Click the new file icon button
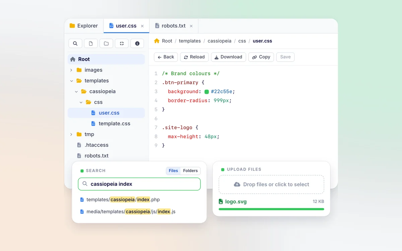The height and width of the screenshot is (251, 402). pyautogui.click(x=91, y=44)
